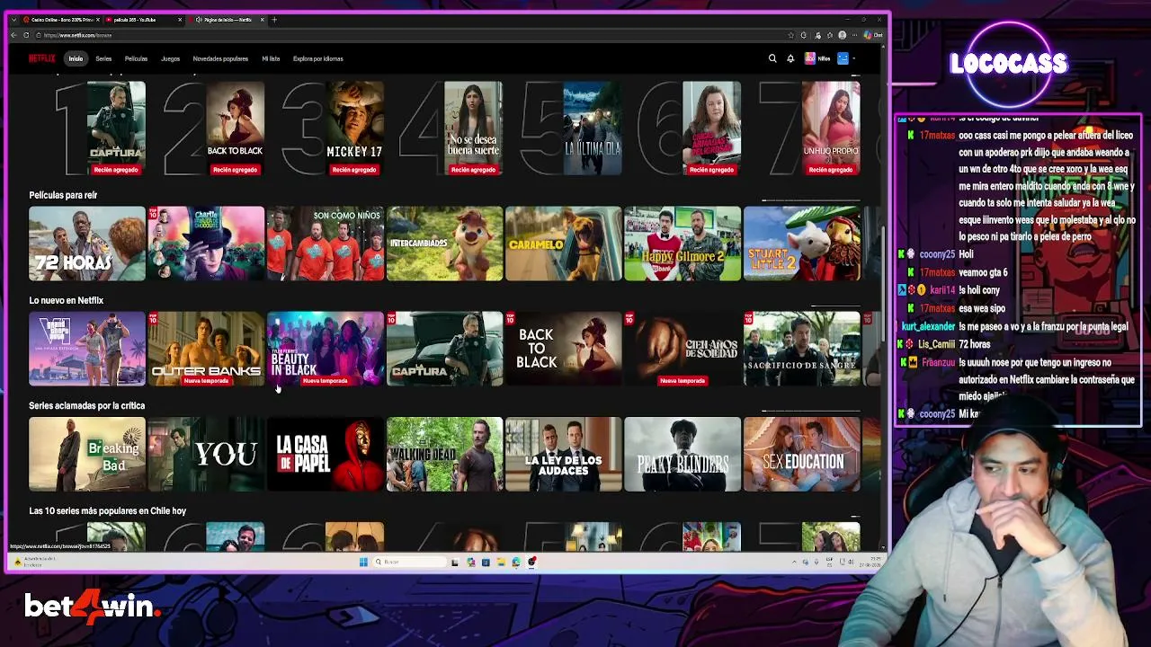Open the Netflix notifications bell
1151x647 pixels.
pos(790,58)
